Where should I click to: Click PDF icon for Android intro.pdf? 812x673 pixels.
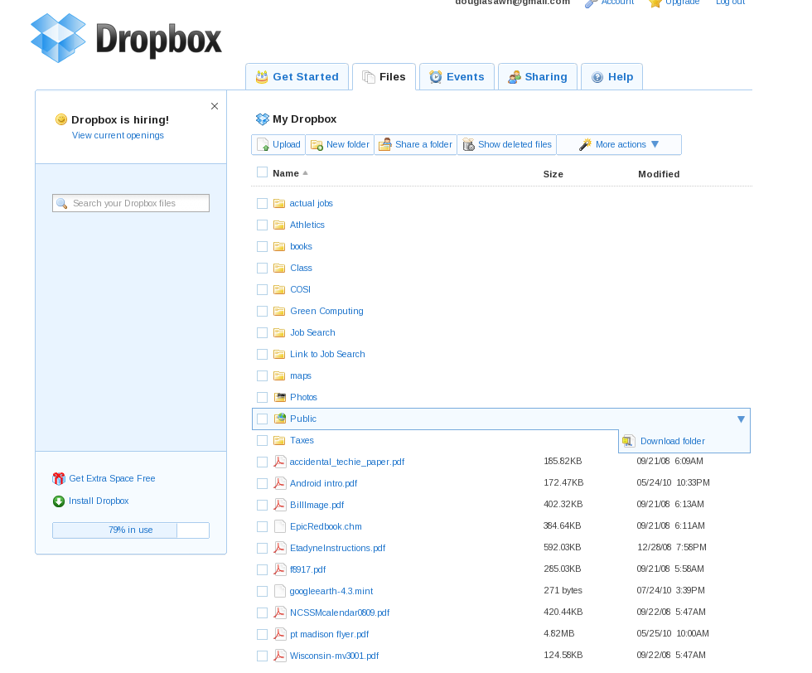click(x=280, y=483)
